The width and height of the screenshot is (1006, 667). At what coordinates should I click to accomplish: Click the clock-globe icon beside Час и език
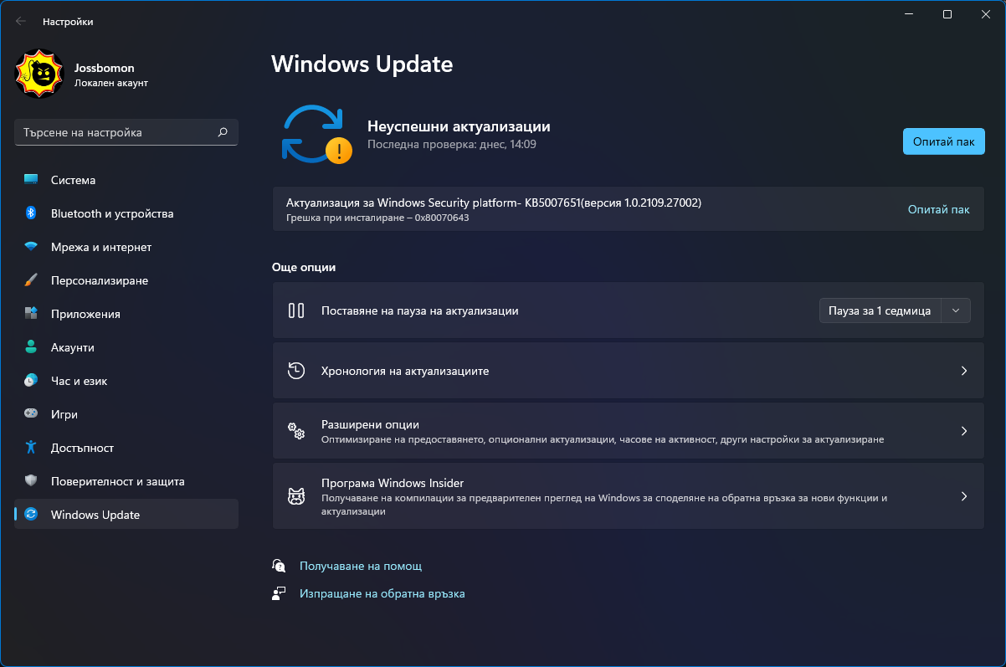(31, 381)
